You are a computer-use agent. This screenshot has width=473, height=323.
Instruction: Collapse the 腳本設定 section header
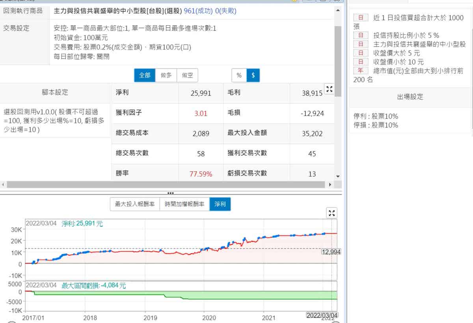[x=55, y=92]
